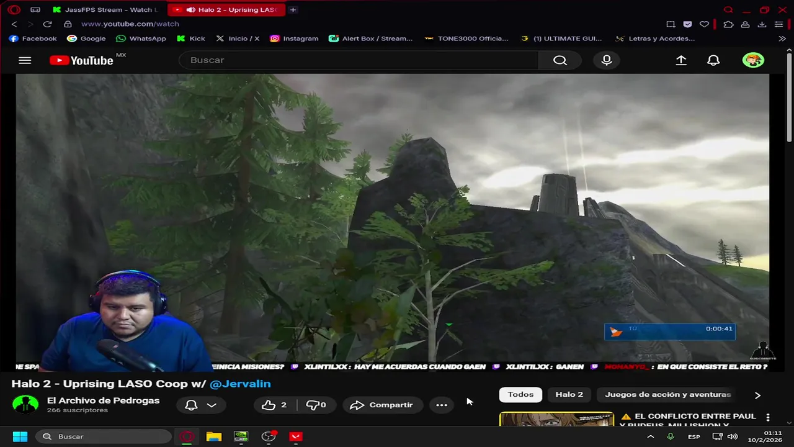Image resolution: width=794 pixels, height=447 pixels.
Task: Open the ESP keyboard language switcher
Action: (x=694, y=436)
